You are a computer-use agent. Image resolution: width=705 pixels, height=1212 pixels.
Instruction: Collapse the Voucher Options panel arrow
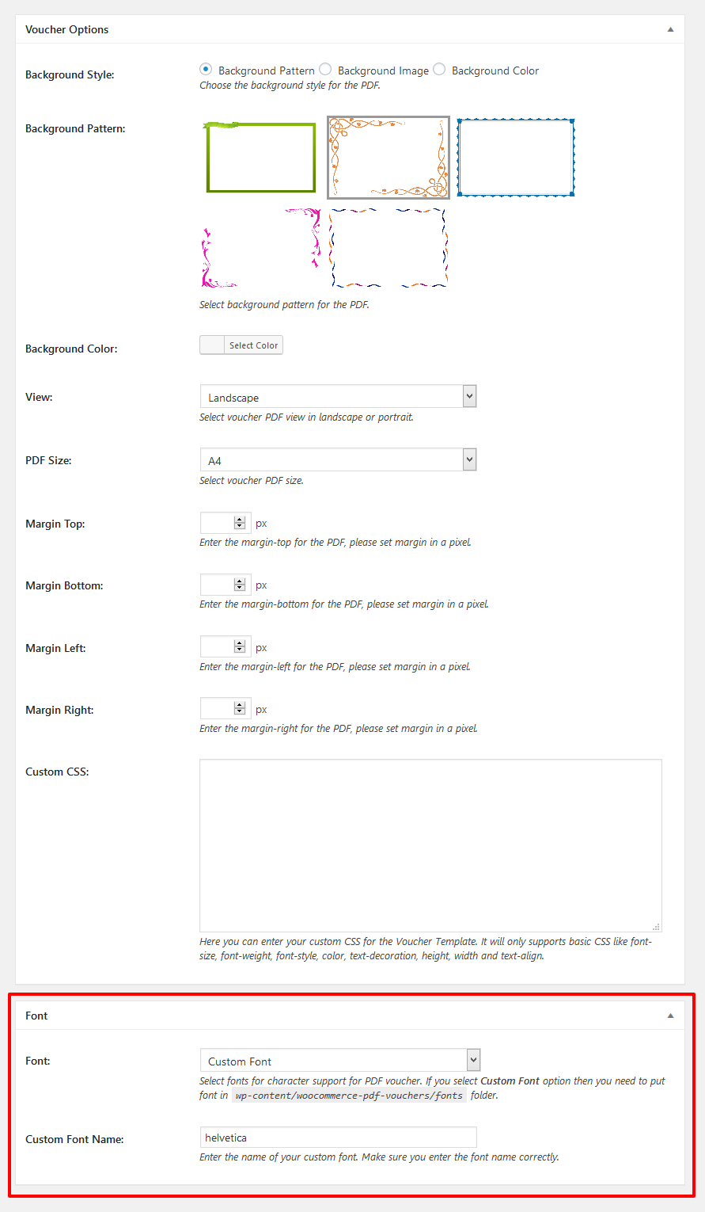click(670, 30)
